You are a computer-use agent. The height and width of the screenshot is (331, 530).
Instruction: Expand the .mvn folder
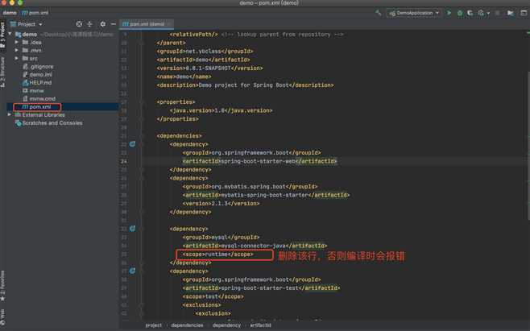coord(17,51)
